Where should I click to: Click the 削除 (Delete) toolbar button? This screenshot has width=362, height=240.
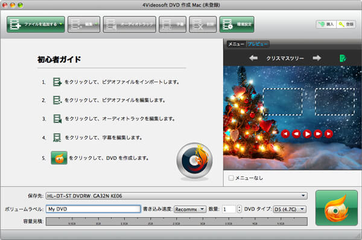point(203,24)
